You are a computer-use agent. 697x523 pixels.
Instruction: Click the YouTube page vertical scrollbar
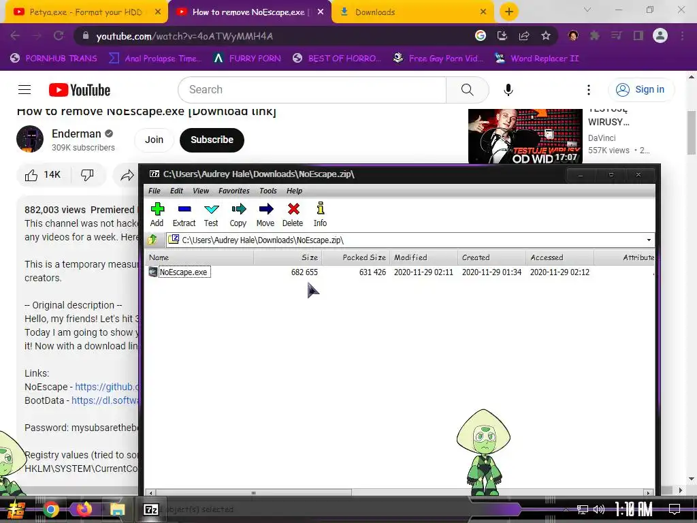coord(692,133)
